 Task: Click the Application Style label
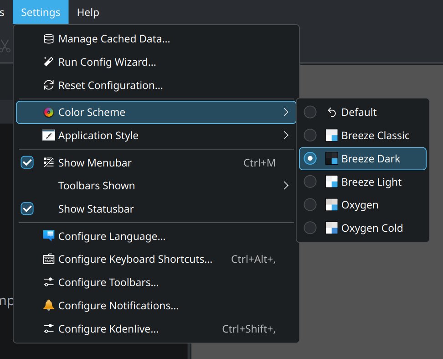[98, 135]
